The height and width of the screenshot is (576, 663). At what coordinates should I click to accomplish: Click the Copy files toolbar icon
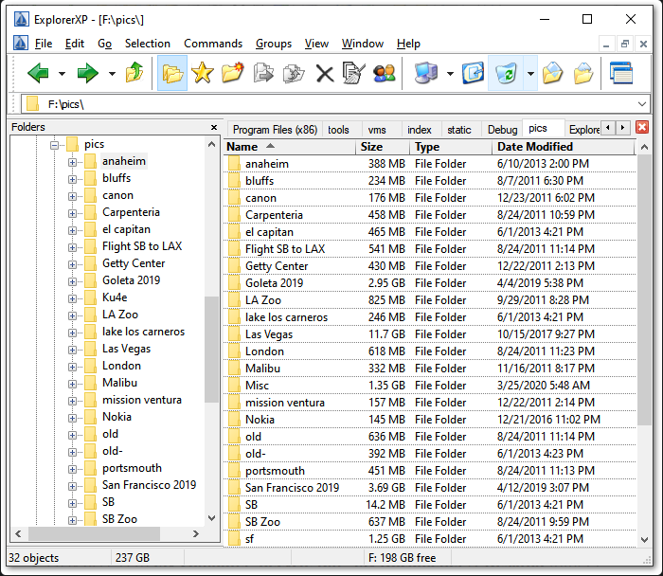coord(263,73)
